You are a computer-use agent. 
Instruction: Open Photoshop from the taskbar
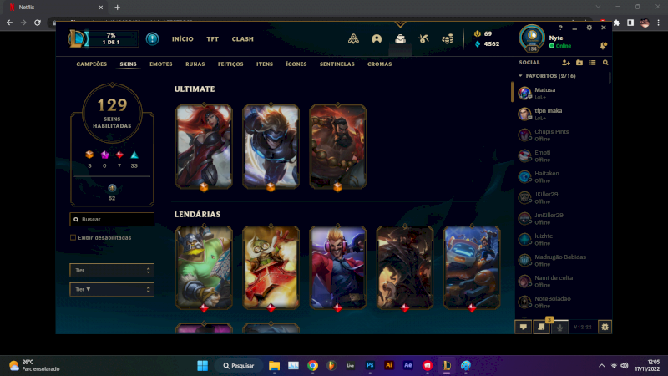[x=370, y=365]
